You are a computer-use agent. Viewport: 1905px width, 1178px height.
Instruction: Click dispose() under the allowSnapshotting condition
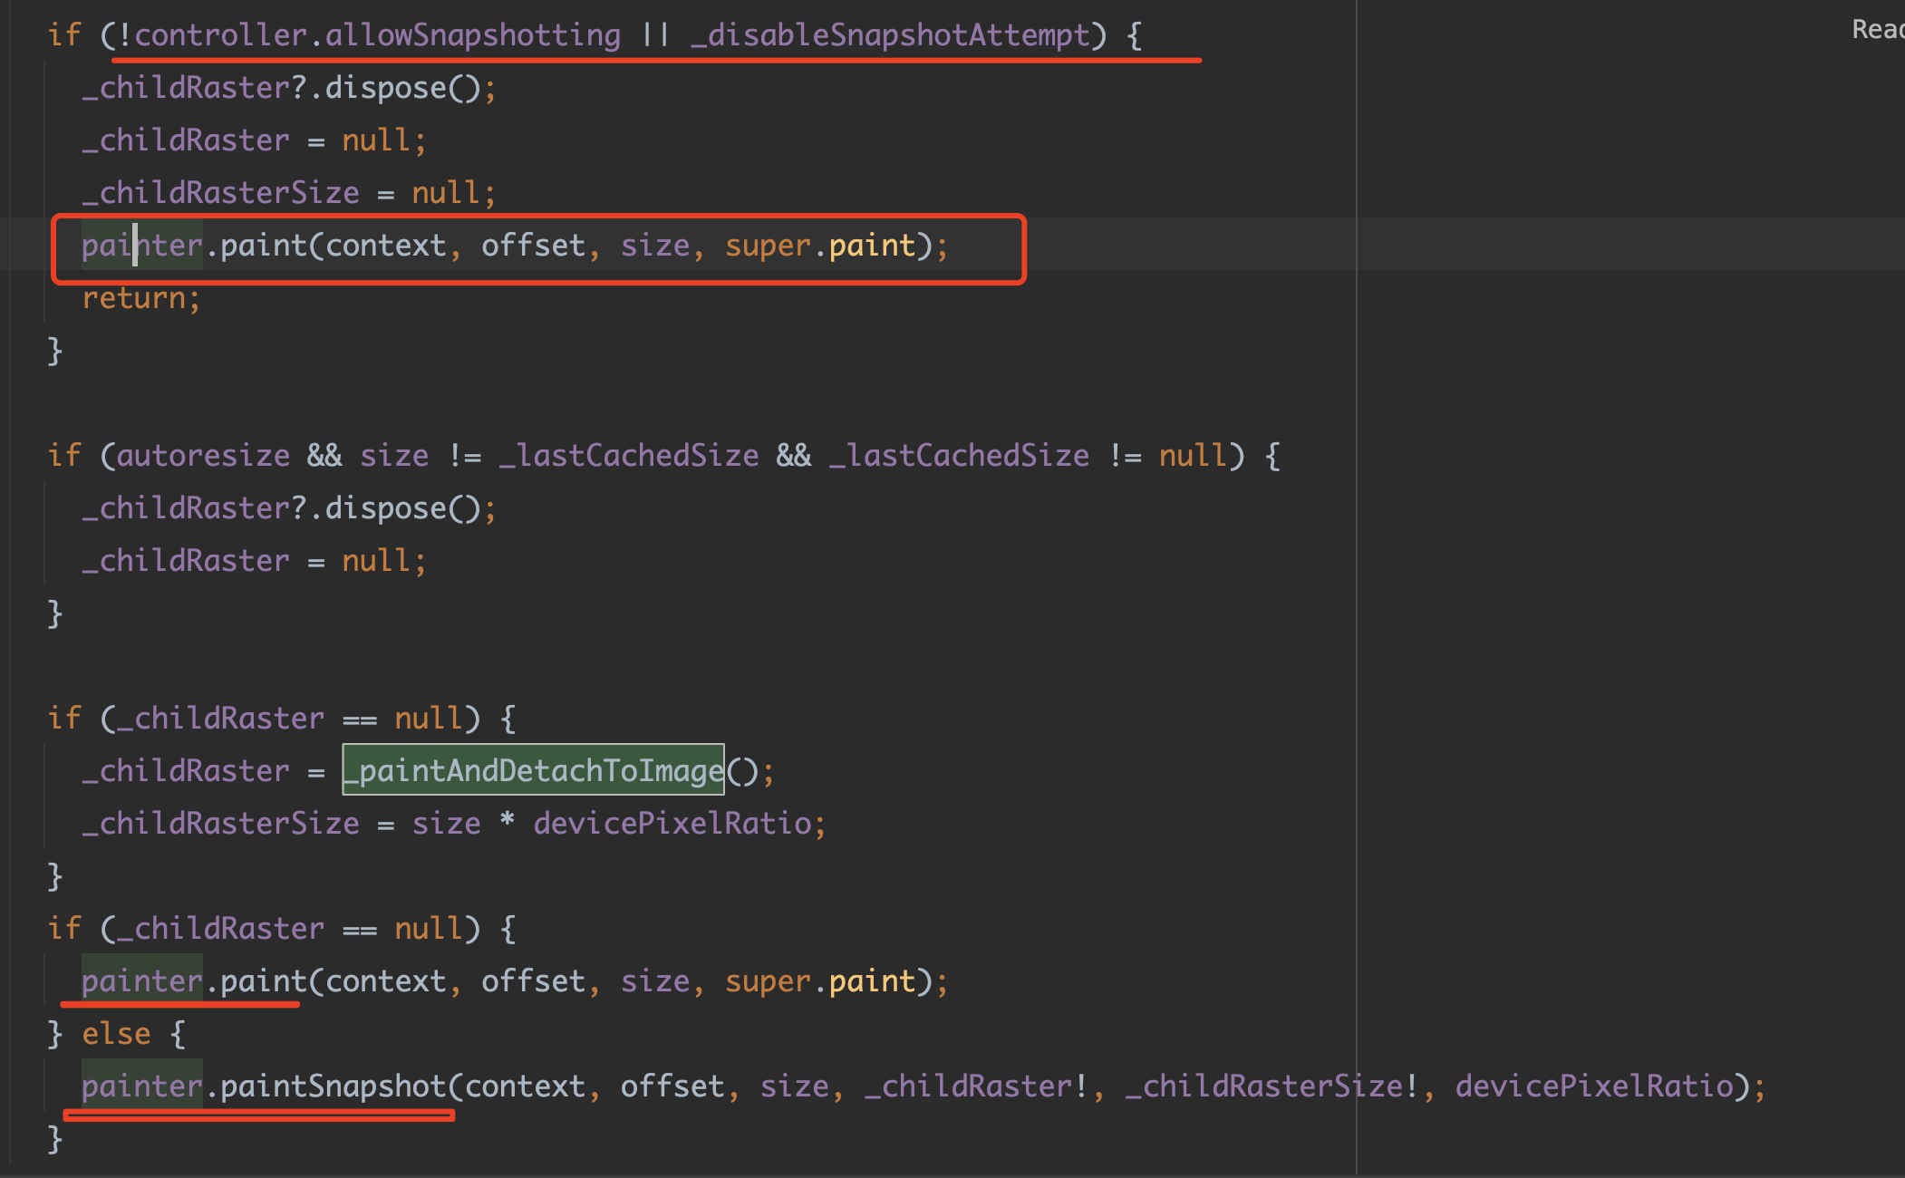(x=403, y=88)
